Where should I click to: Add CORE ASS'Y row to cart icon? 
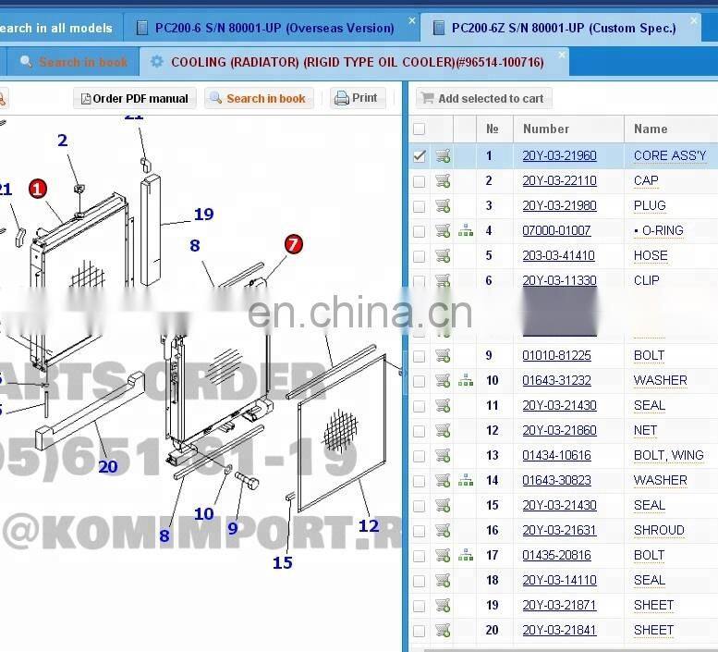coord(443,155)
